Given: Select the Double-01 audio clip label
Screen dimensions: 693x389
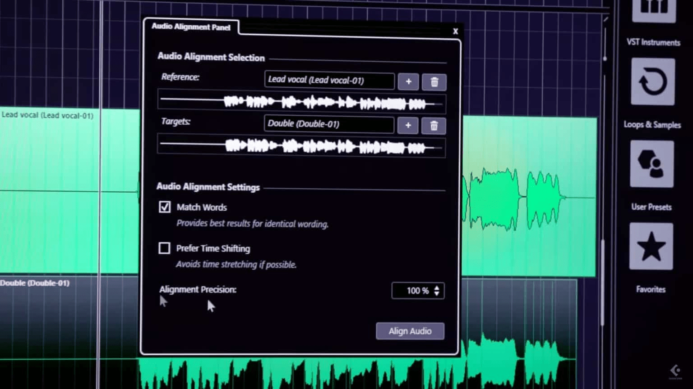Looking at the screenshot, I should click(x=35, y=283).
